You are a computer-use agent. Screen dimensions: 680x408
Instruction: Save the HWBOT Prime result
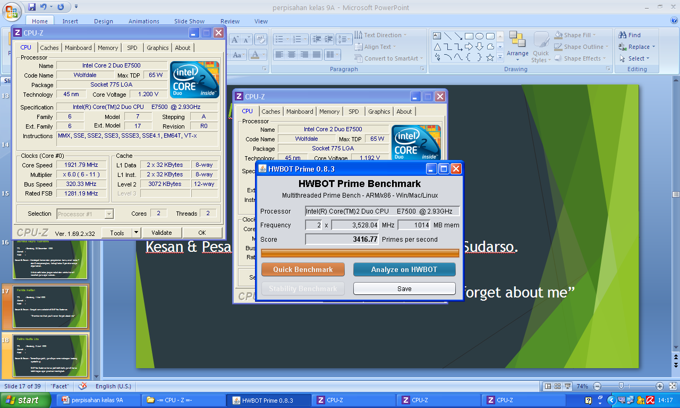pyautogui.click(x=404, y=288)
